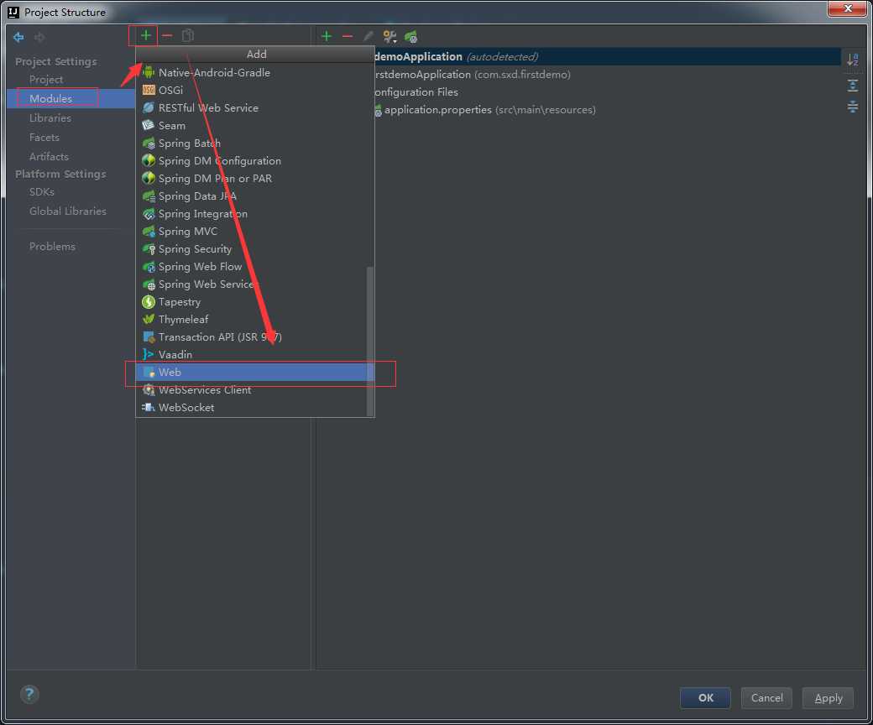Click the forward navigation arrow
This screenshot has height=725, width=873.
[39, 37]
